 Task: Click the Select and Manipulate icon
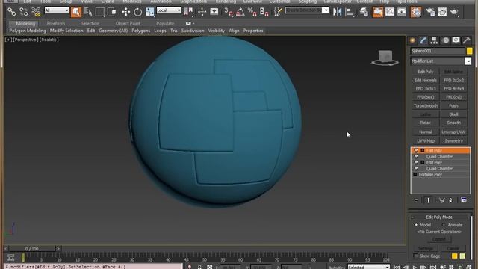click(202, 12)
